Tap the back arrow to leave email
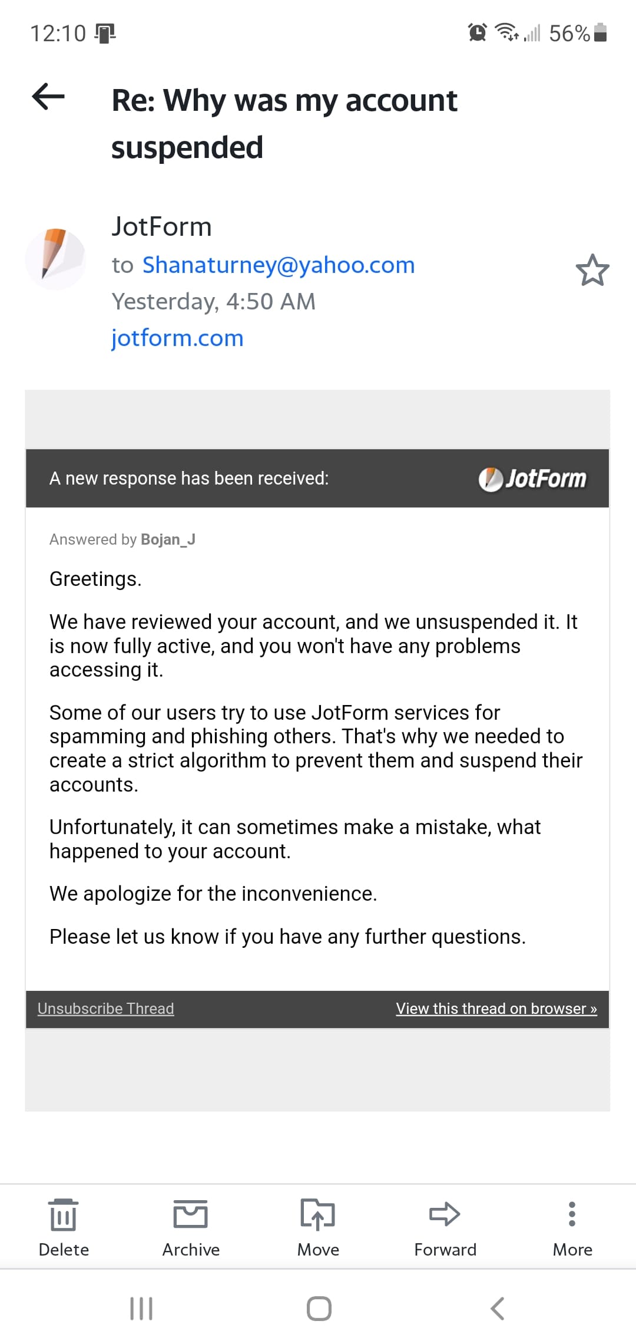636x1344 pixels. point(48,96)
